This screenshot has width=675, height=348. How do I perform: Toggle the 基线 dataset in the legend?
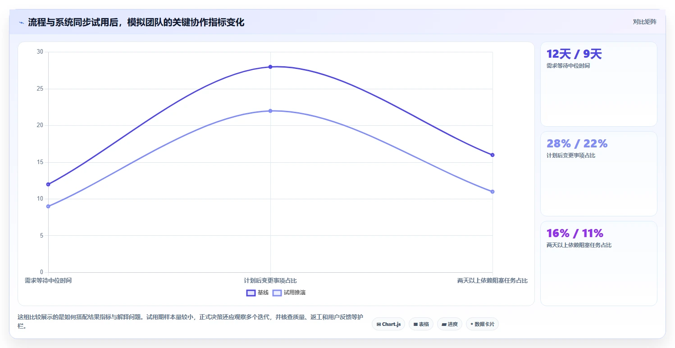[x=257, y=293]
